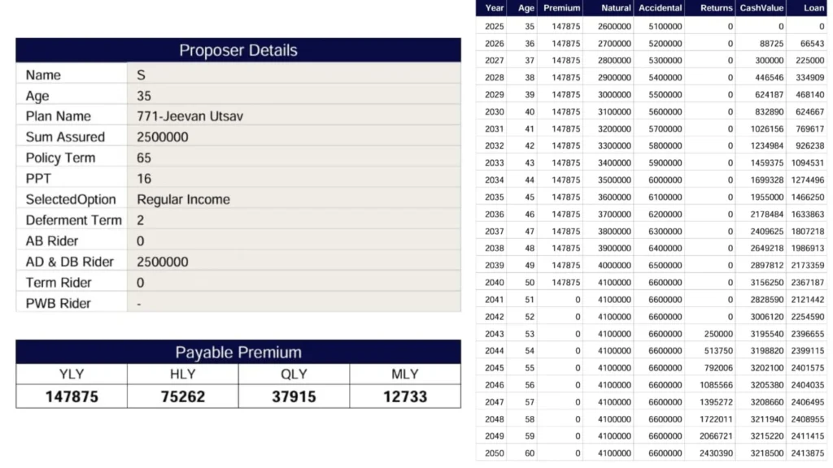
Task: Click the Year column header
Action: 494,8
